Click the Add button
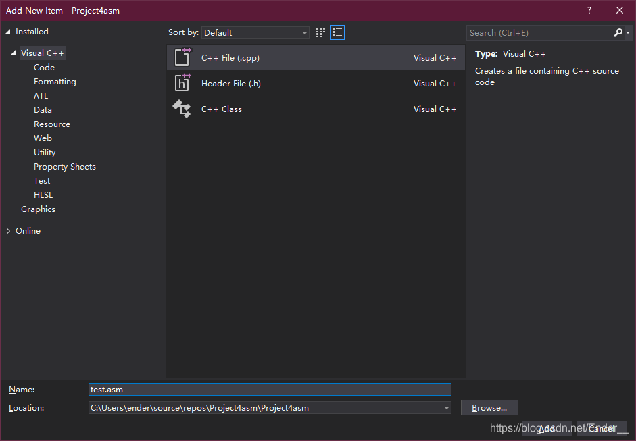The height and width of the screenshot is (441, 636). click(547, 428)
